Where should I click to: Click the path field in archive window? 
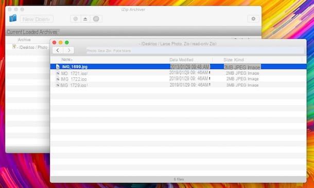click(x=195, y=50)
